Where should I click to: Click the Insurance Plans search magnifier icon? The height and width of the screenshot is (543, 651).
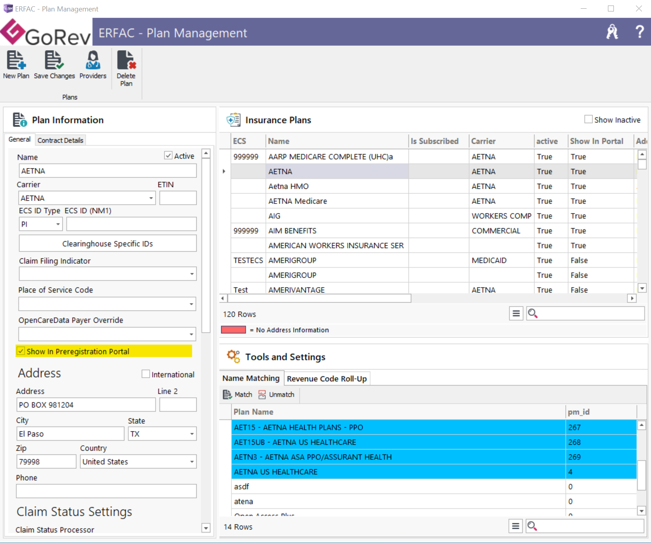coord(533,314)
